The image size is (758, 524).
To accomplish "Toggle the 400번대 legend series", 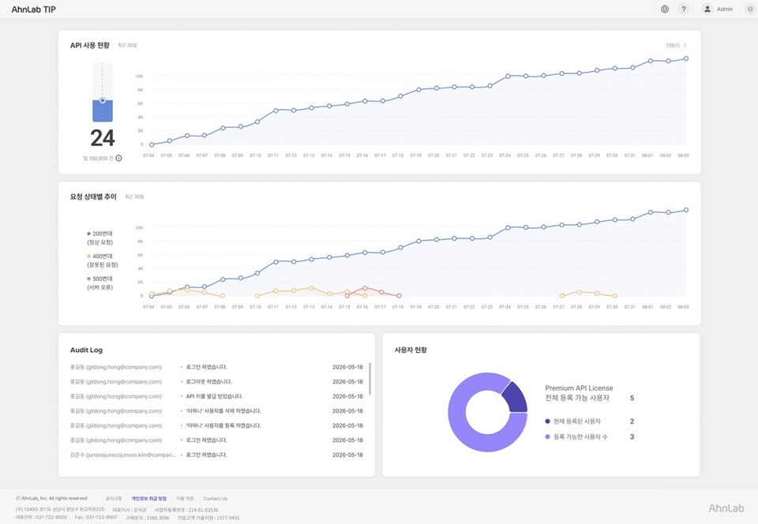I will point(102,260).
